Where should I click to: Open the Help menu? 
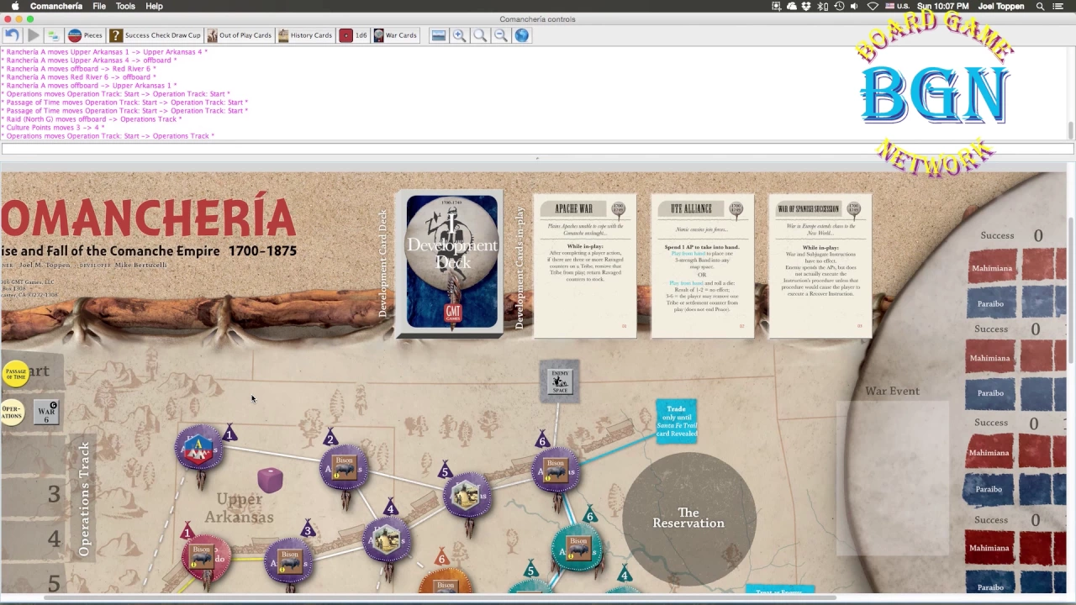[x=154, y=6]
